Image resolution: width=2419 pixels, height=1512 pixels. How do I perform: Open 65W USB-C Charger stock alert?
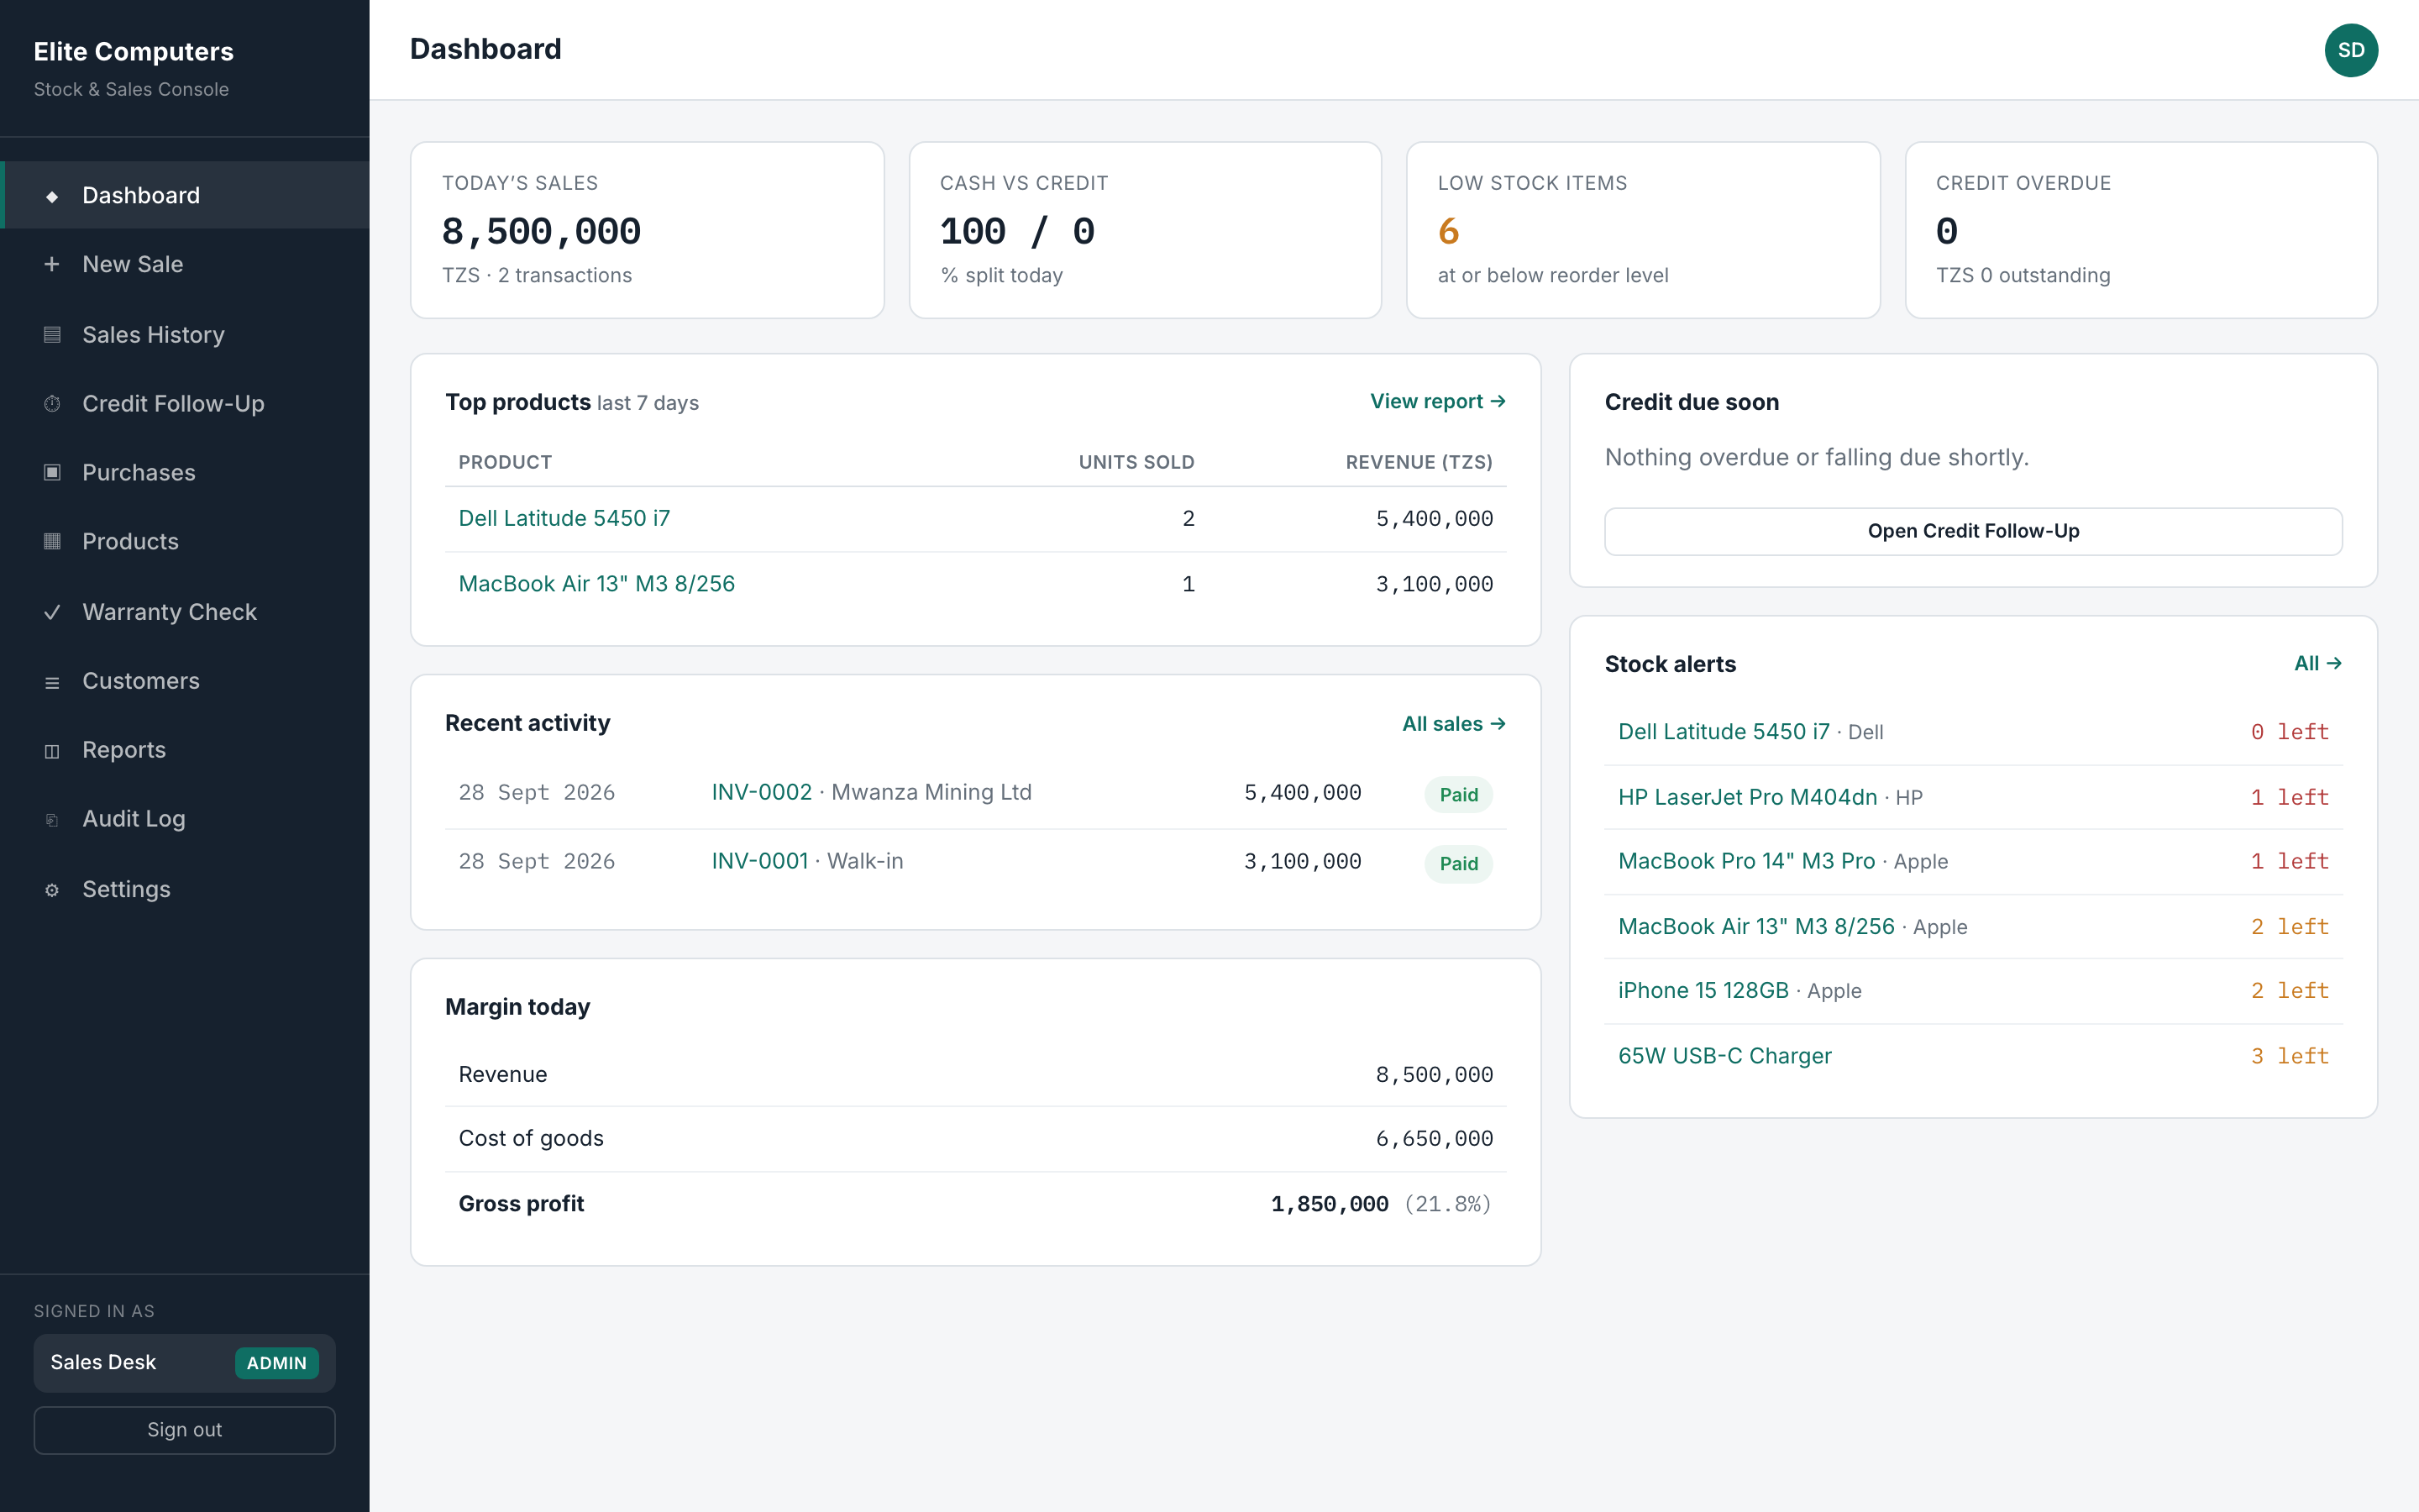click(x=1724, y=1056)
